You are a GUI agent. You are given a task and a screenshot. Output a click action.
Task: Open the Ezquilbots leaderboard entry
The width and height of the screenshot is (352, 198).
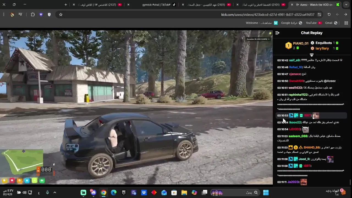[324, 43]
